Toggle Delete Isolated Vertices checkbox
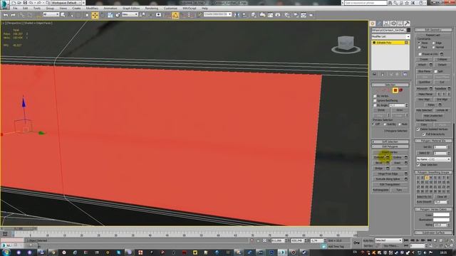456x256 pixels. [x=418, y=129]
